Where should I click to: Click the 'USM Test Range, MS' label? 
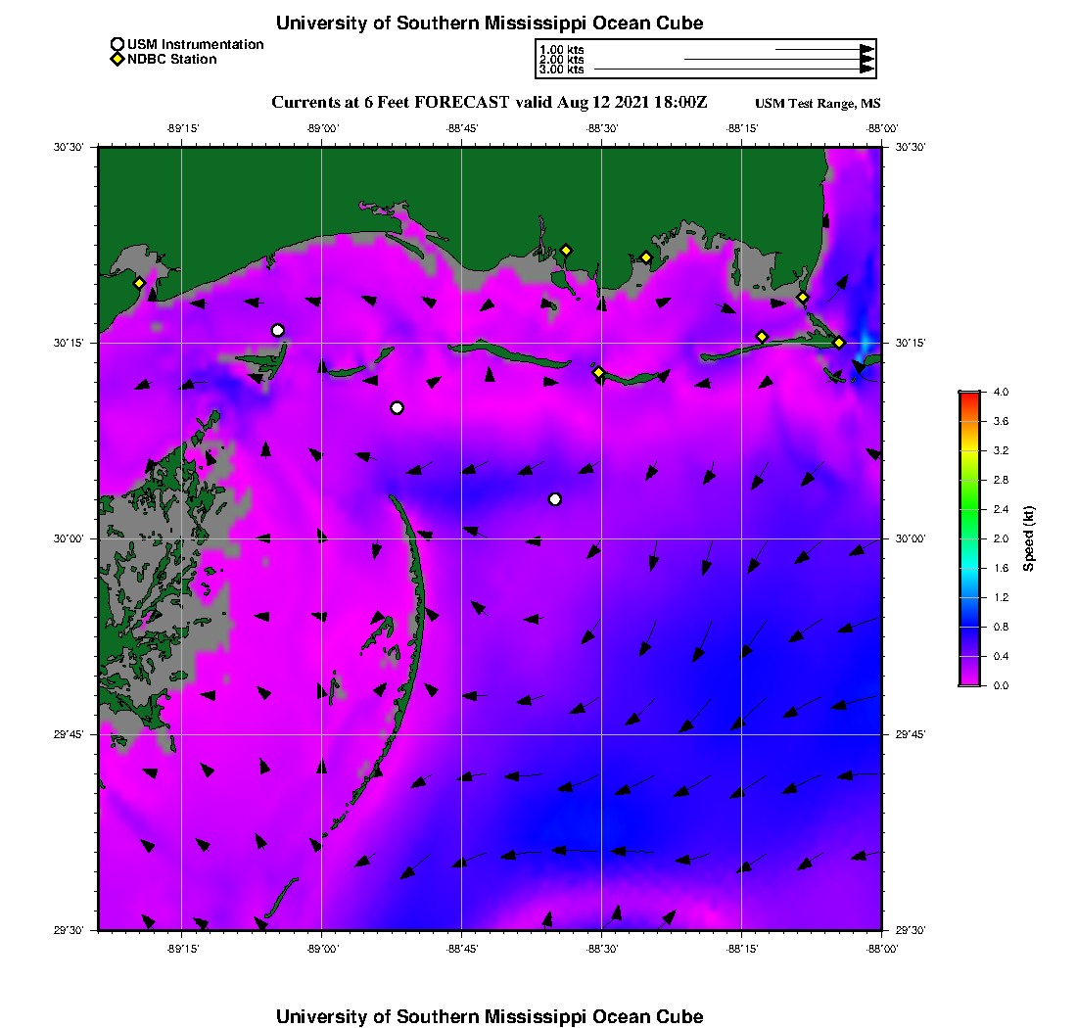pyautogui.click(x=818, y=104)
